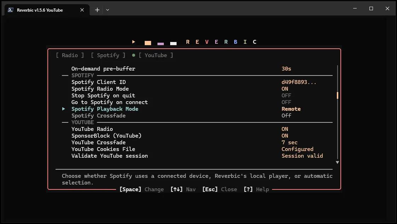Select the Stop Spotify on quit label
Screen dimensions: 397x224
coord(103,96)
